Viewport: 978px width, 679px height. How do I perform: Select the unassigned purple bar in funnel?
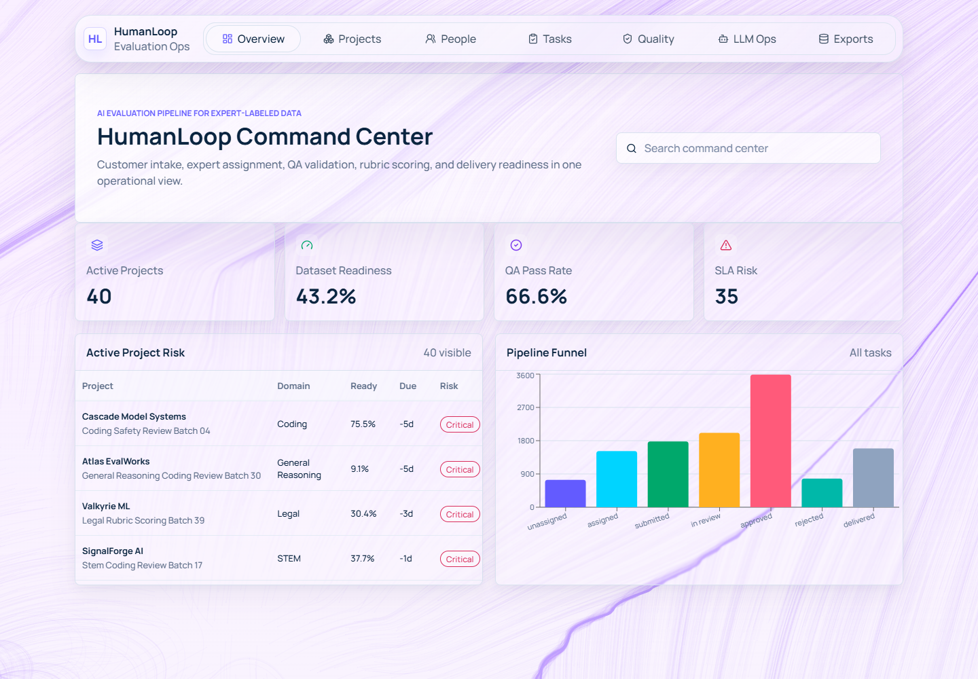[565, 494]
